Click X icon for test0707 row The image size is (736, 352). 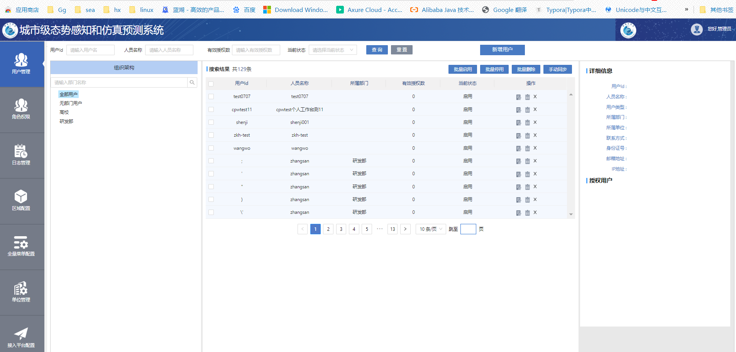(535, 96)
